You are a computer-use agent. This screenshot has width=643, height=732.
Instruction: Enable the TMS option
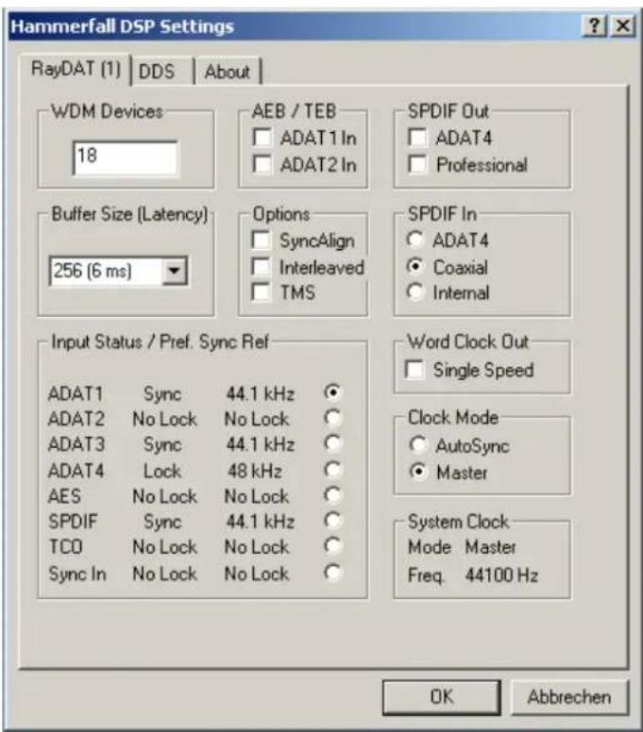261,292
